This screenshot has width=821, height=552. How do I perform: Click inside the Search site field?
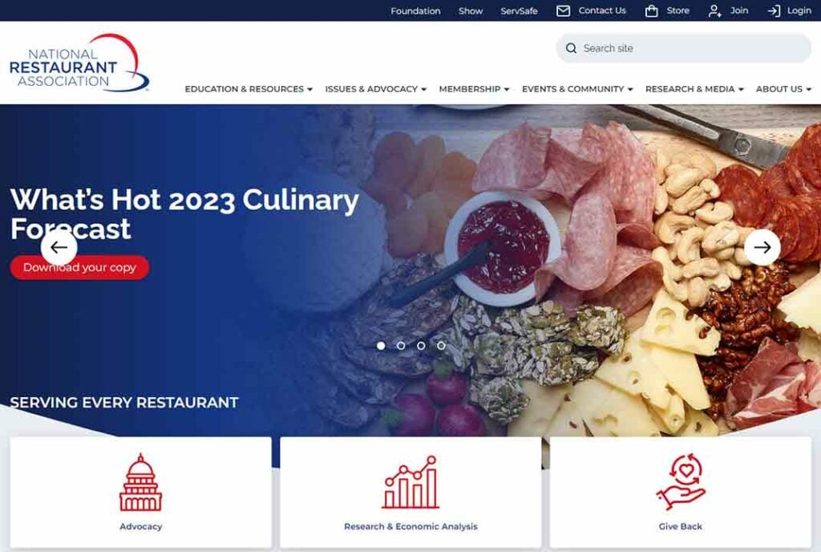pos(684,48)
